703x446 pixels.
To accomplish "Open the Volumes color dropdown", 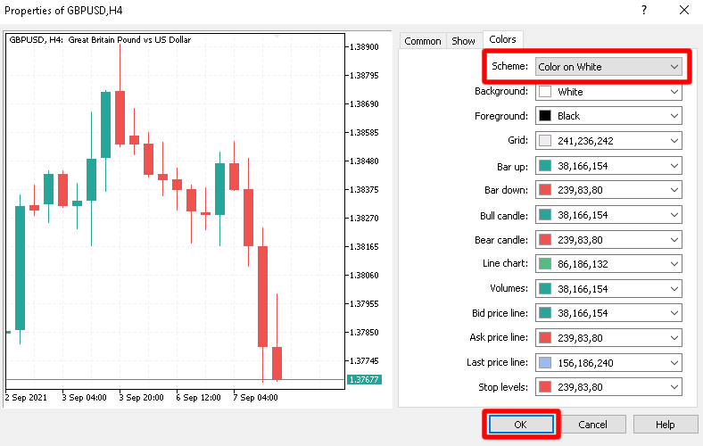I will (x=608, y=289).
